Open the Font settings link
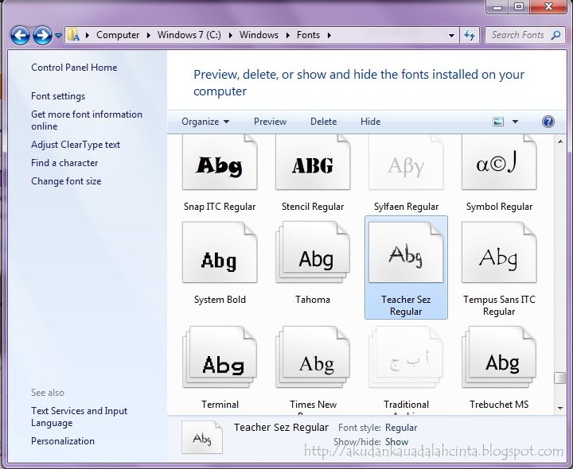Viewport: 573px width, 469px height. [58, 96]
